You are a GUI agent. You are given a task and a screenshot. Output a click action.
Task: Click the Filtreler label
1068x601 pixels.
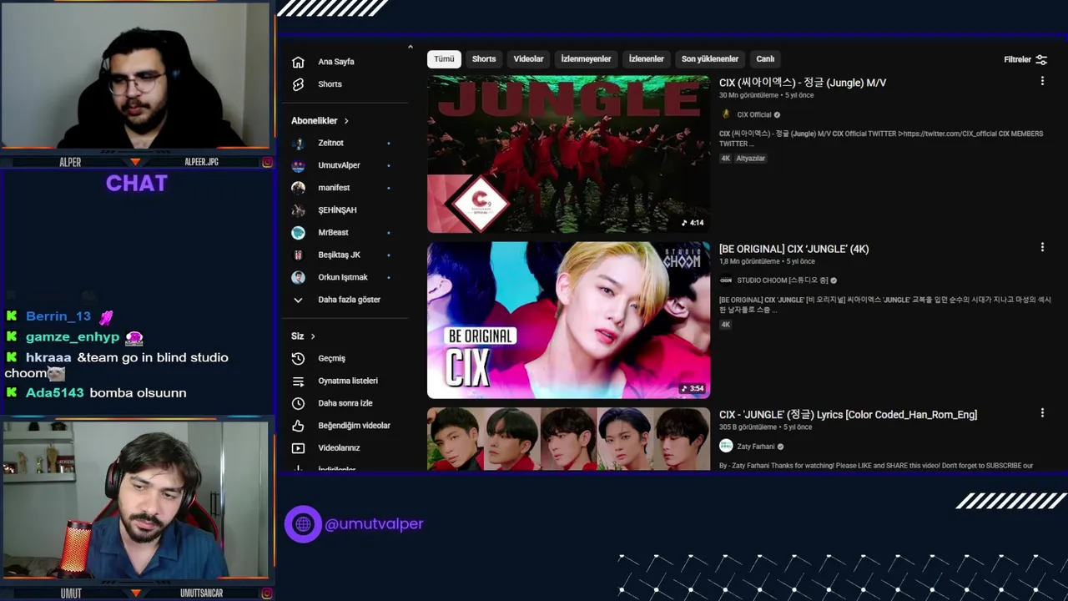[1017, 59]
